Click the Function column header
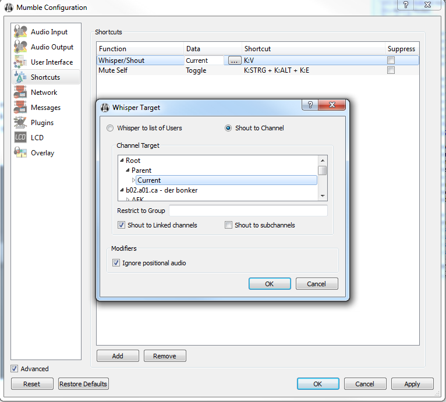Image resolution: width=446 pixels, height=402 pixels. tap(140, 49)
